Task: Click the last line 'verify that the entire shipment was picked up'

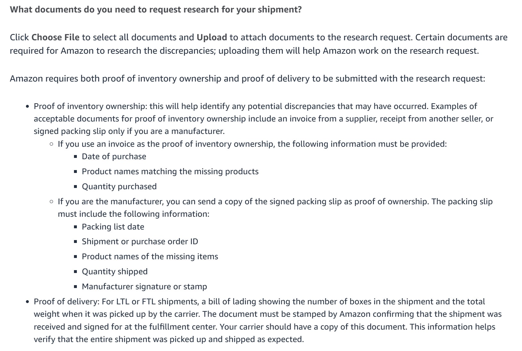Action: click(x=169, y=339)
